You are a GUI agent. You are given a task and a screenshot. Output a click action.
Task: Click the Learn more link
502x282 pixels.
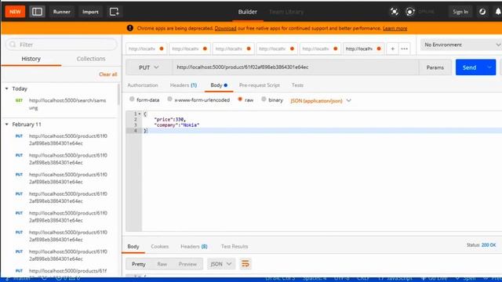tap(395, 28)
